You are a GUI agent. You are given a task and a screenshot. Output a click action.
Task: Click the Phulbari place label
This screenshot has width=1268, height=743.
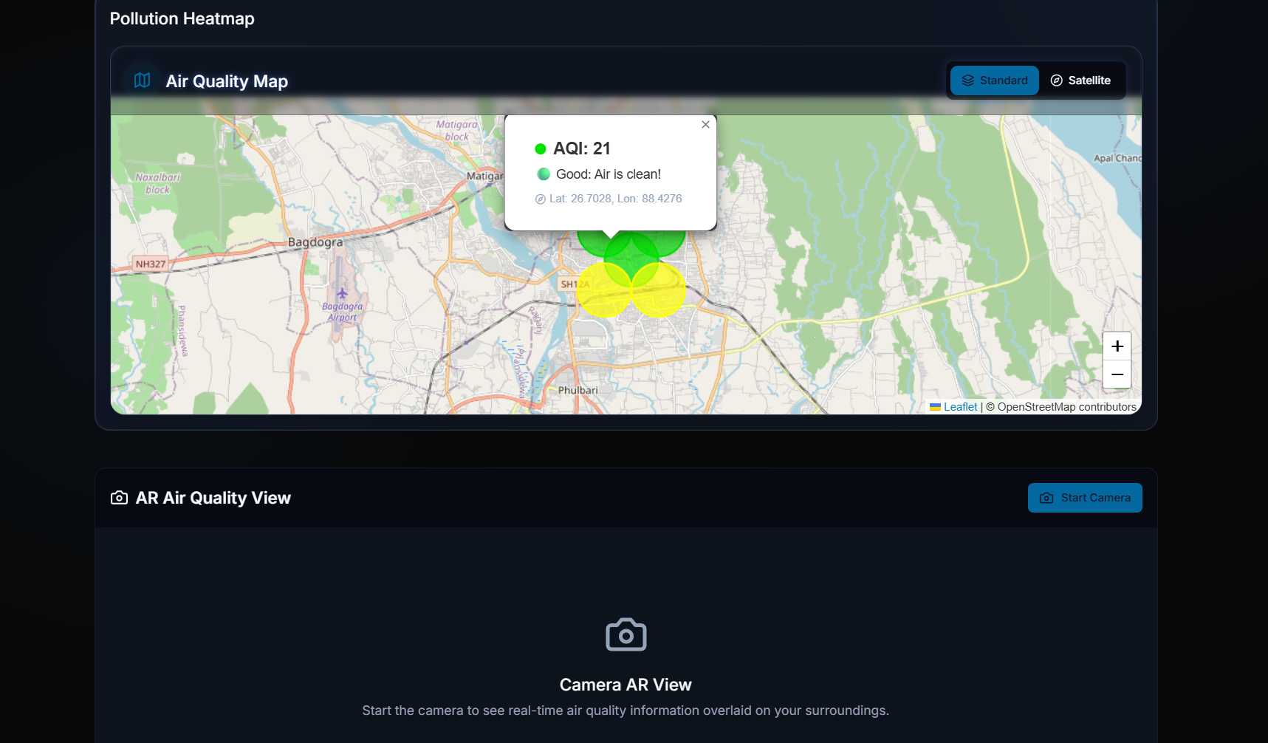[578, 390]
